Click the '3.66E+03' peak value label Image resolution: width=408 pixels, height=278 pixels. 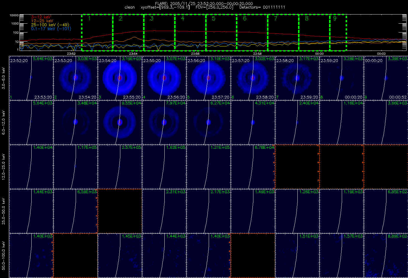click(x=397, y=103)
